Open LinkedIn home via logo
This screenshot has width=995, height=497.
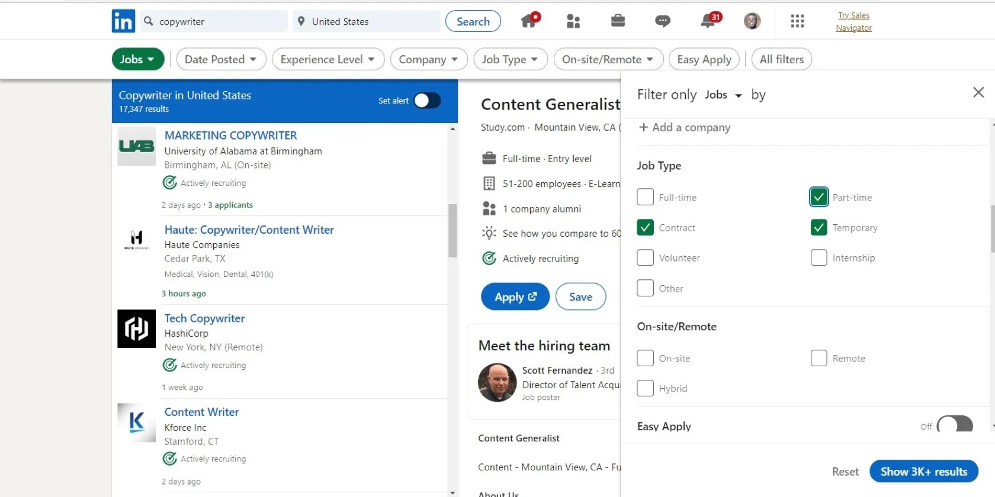(x=123, y=21)
